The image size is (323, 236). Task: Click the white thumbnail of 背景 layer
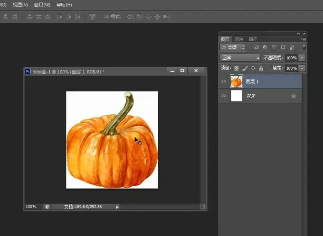[x=237, y=96]
